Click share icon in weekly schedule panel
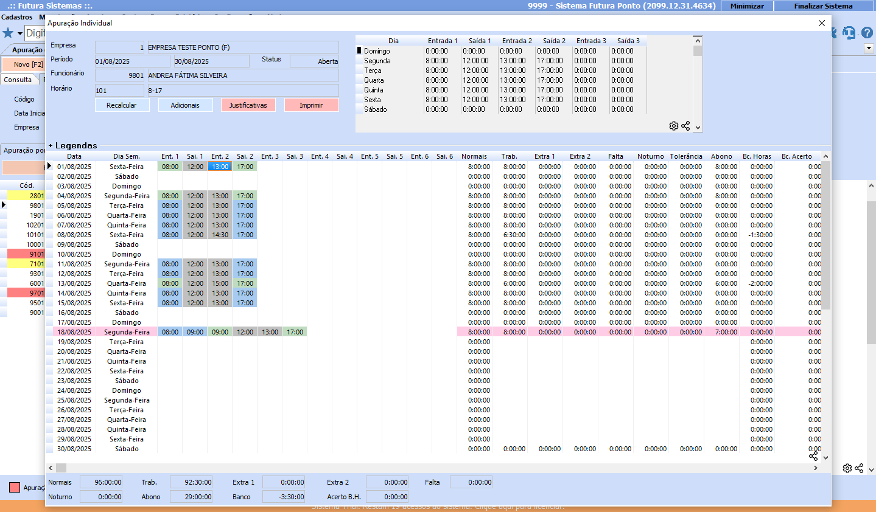 pyautogui.click(x=685, y=126)
